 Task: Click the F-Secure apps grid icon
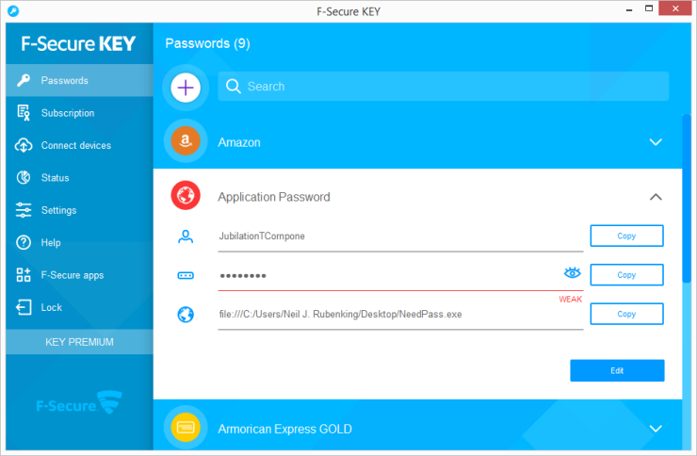coord(24,275)
